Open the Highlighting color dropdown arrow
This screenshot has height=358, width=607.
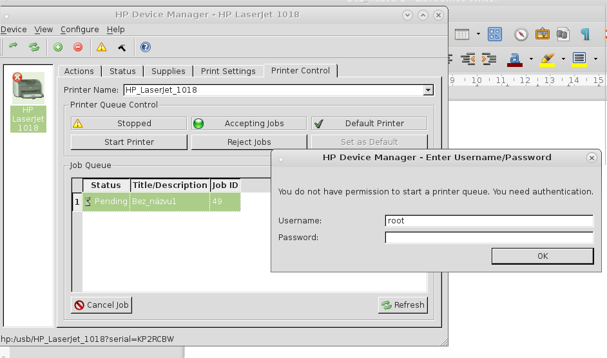(x=563, y=59)
